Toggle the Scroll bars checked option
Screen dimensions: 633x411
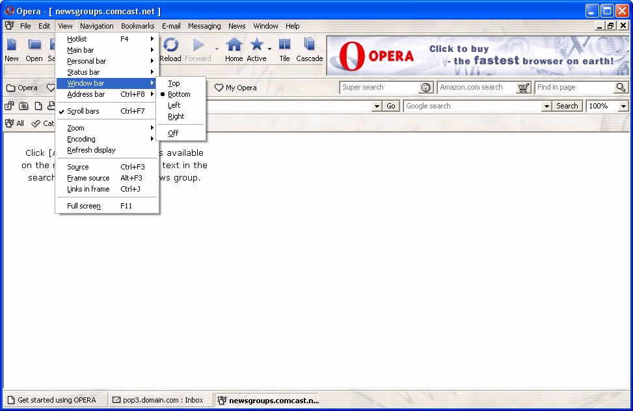tap(83, 111)
